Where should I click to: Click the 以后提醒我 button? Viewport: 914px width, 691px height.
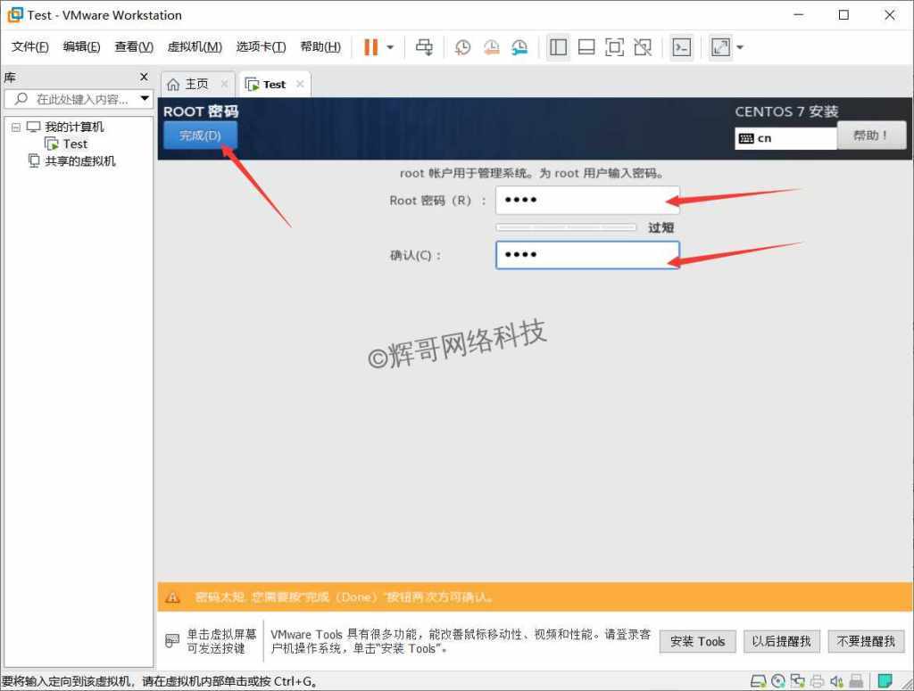point(782,642)
